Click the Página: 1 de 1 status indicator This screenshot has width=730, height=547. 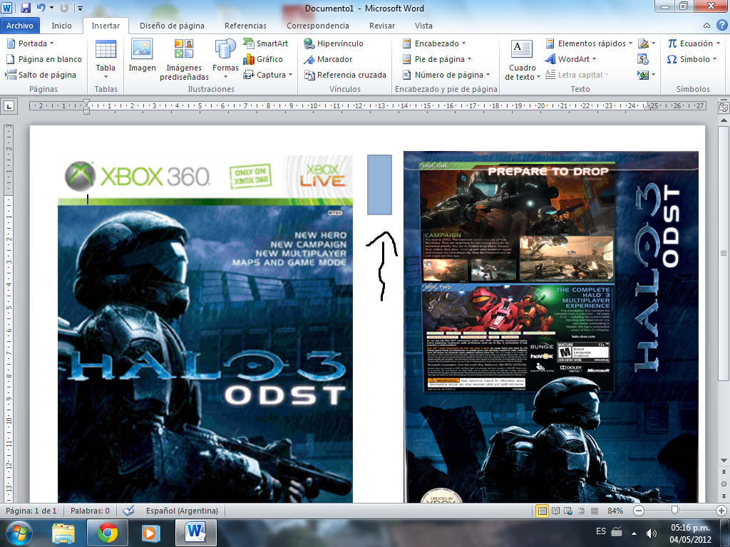point(31,511)
